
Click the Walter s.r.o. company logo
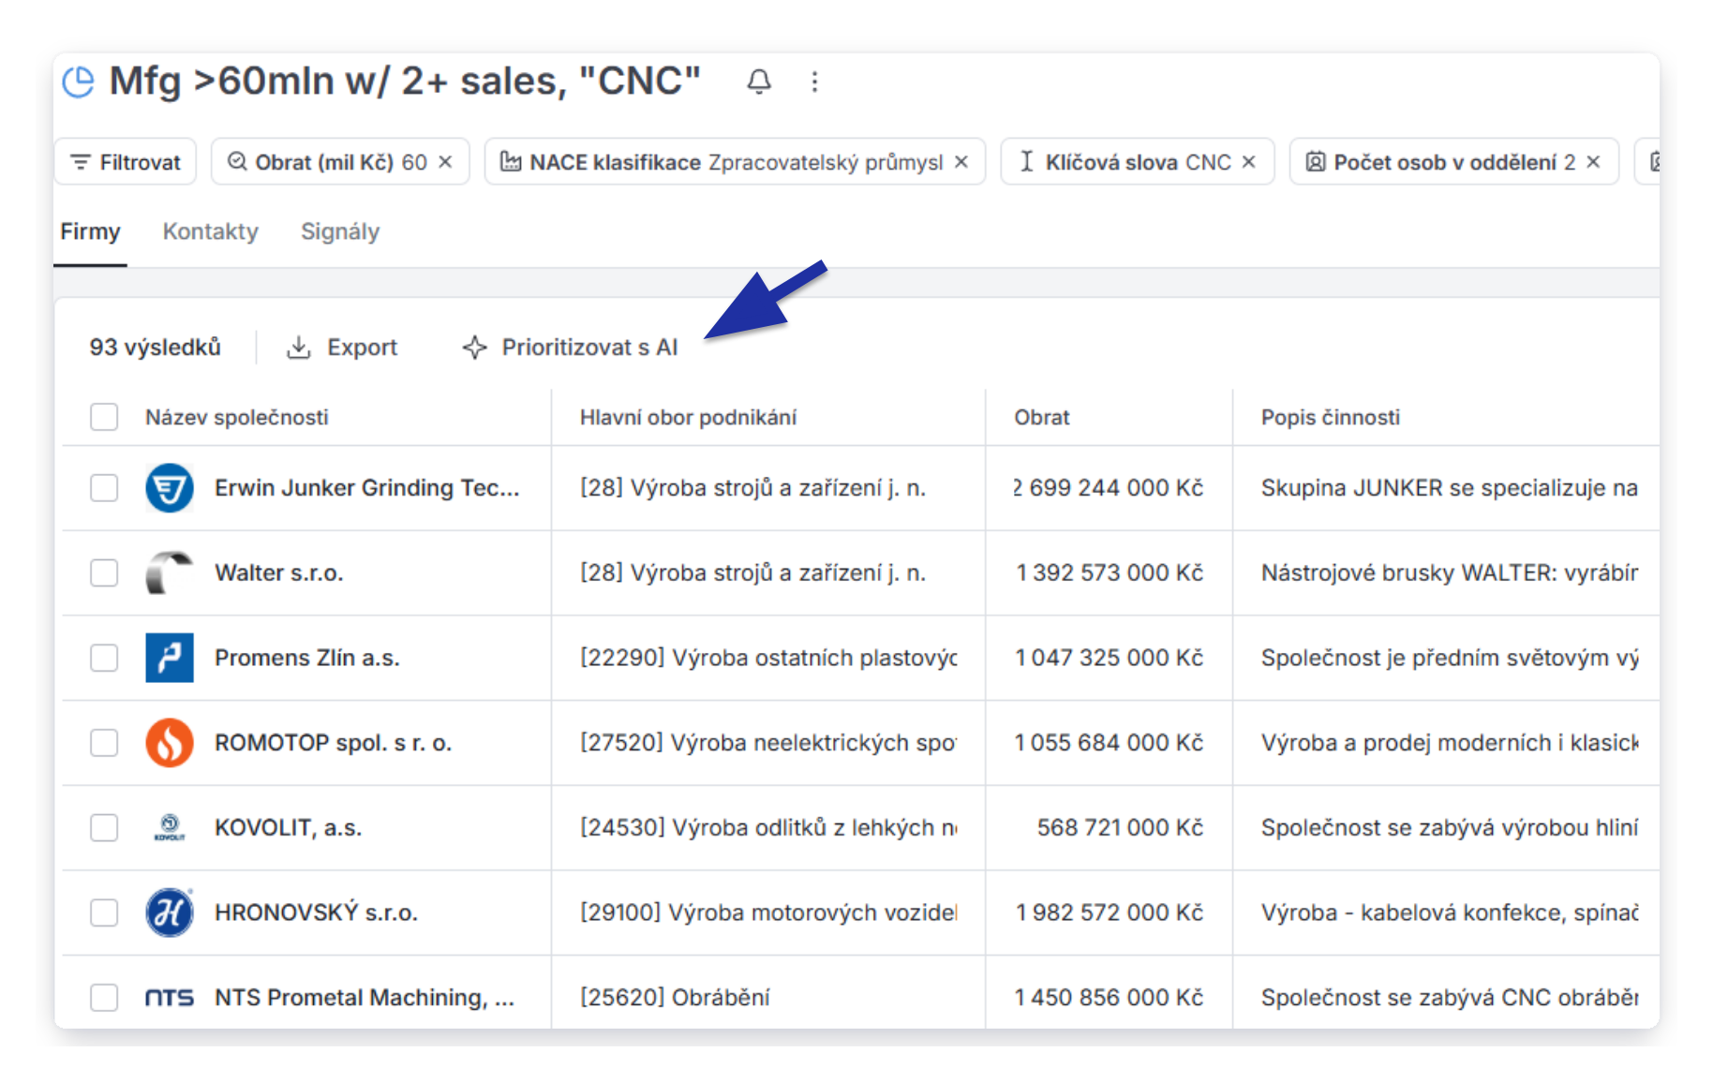tap(170, 573)
